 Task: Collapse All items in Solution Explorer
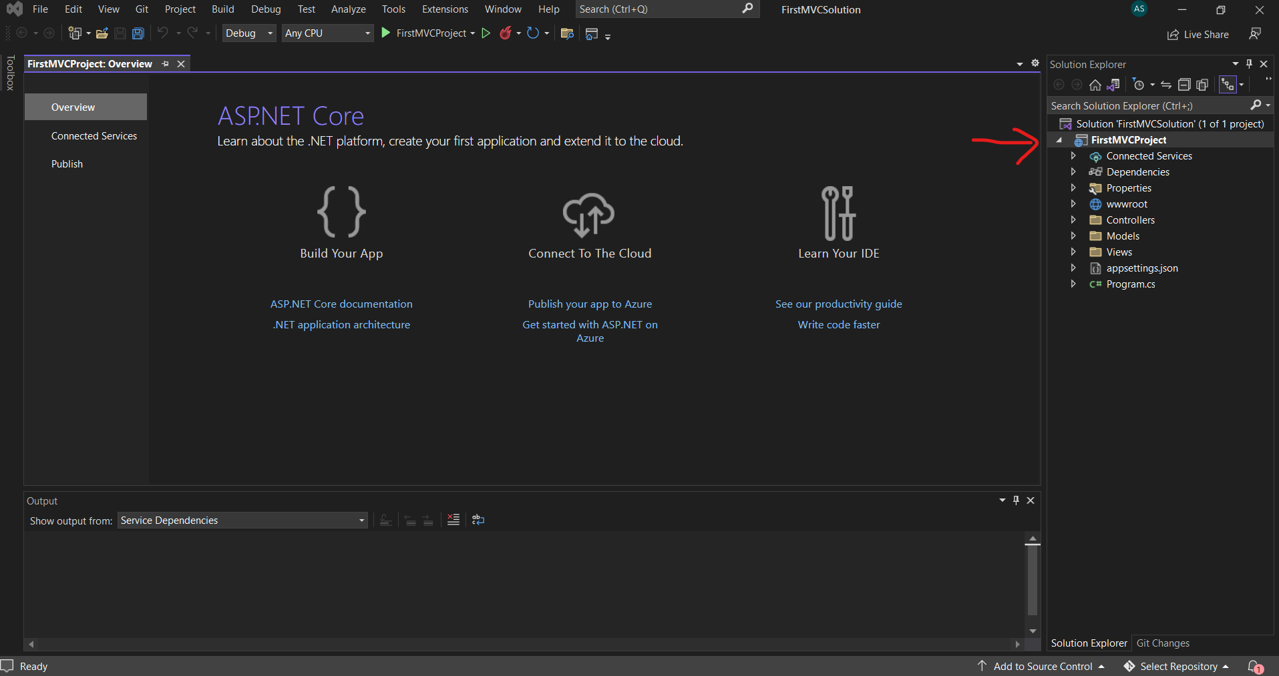(x=1185, y=85)
